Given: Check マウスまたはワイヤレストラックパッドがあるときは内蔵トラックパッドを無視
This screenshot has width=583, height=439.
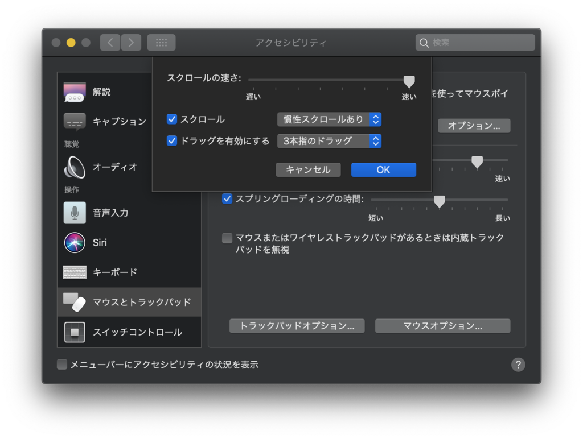Looking at the screenshot, I should (226, 238).
